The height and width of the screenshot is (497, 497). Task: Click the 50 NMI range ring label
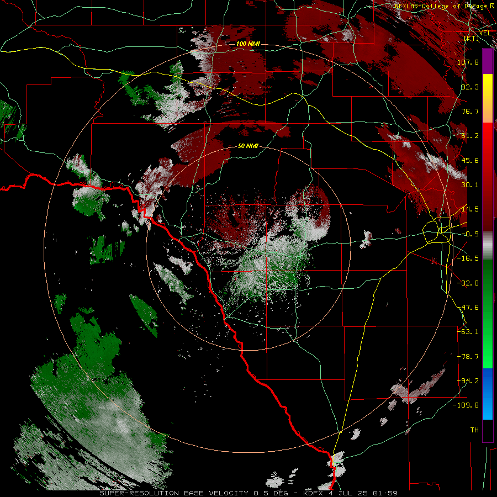[x=248, y=146]
